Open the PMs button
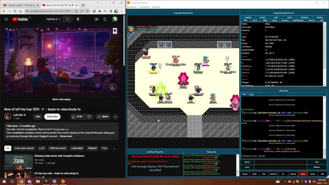The height and width of the screenshot is (185, 329). point(317,162)
